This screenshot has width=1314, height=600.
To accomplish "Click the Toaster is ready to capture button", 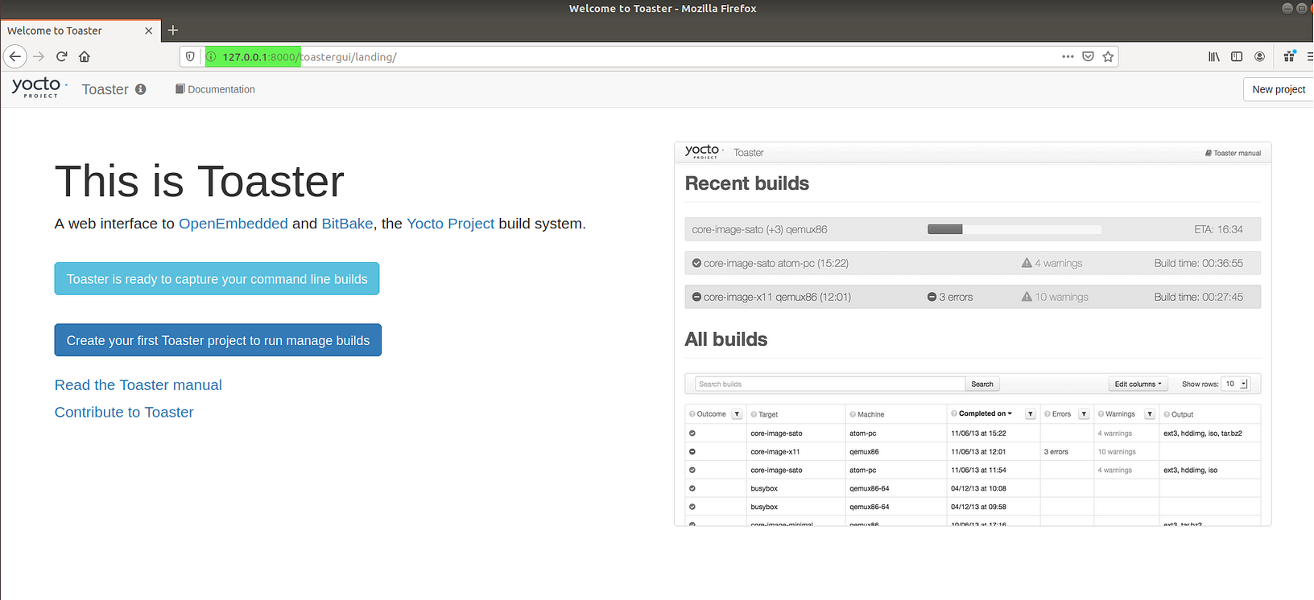I will point(217,279).
